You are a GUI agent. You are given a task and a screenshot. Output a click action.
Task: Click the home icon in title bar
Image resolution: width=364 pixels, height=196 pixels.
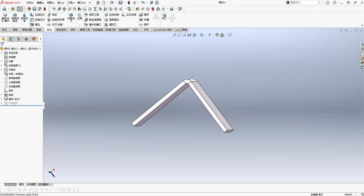coord(98,3)
